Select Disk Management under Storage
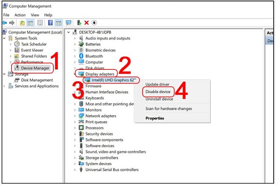Viewport: 276px width, 185px height. coord(37,80)
